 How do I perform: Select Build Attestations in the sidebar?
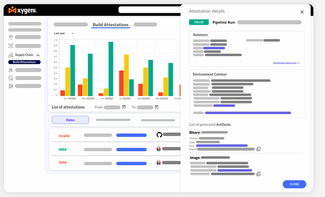(x=24, y=62)
